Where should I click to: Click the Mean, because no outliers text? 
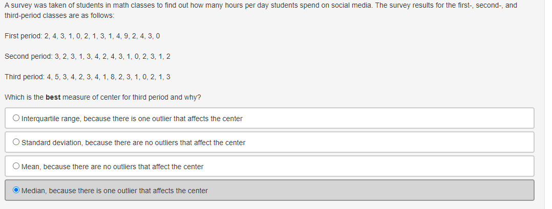[112, 167]
